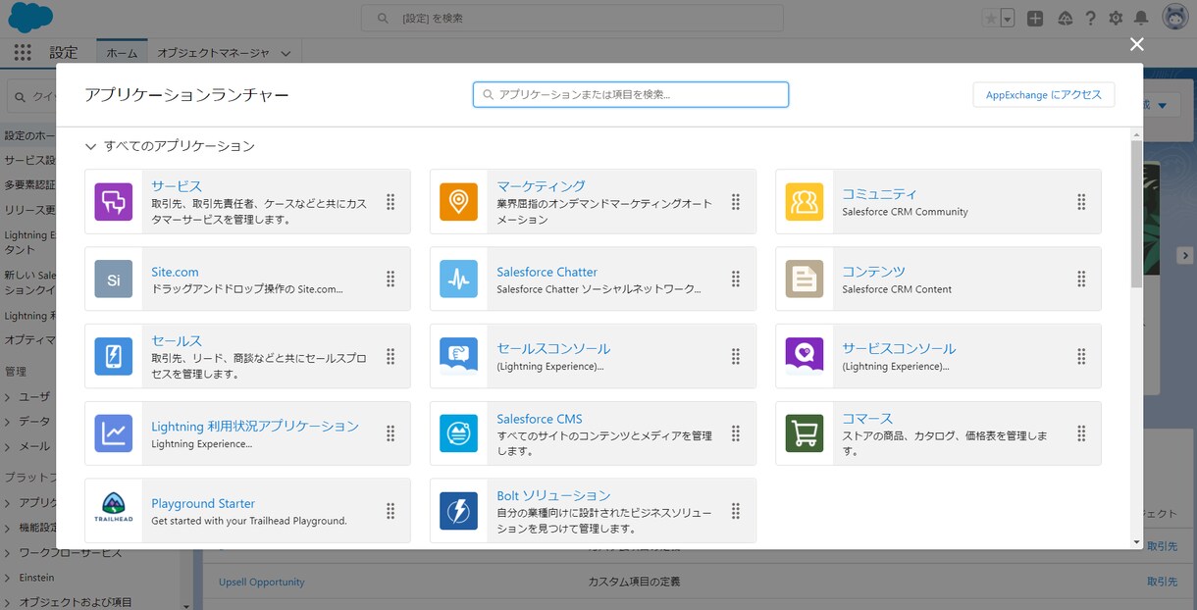The height and width of the screenshot is (610, 1197).
Task: Expand the ユーザ tree item
Action: pyautogui.click(x=8, y=396)
